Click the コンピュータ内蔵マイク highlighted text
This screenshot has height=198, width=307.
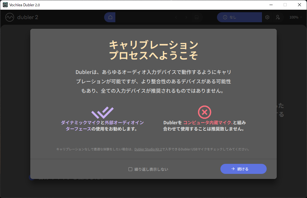click(208, 122)
